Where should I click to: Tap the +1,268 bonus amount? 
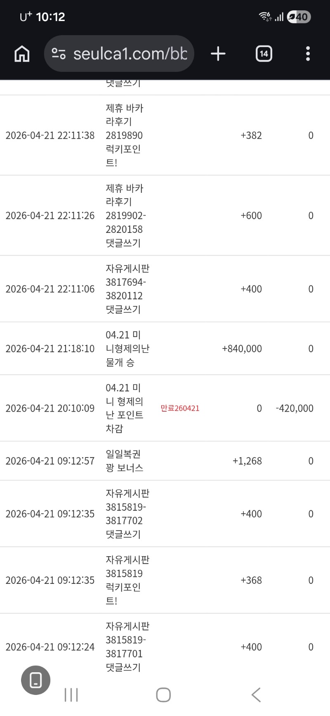point(247,461)
